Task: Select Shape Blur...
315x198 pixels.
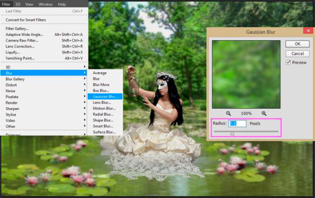Action: click(x=105, y=120)
